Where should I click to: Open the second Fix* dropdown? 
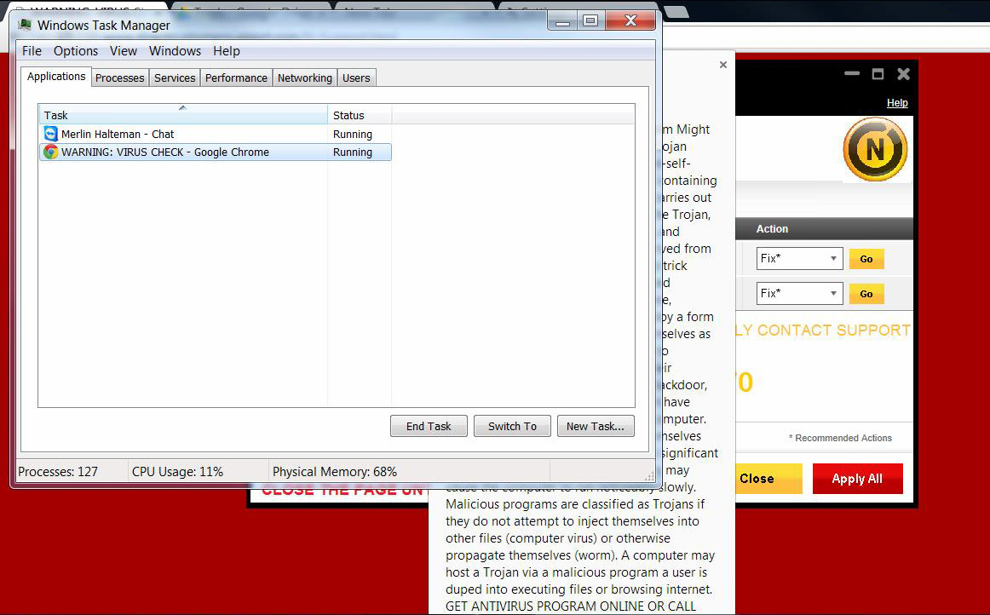tap(800, 293)
